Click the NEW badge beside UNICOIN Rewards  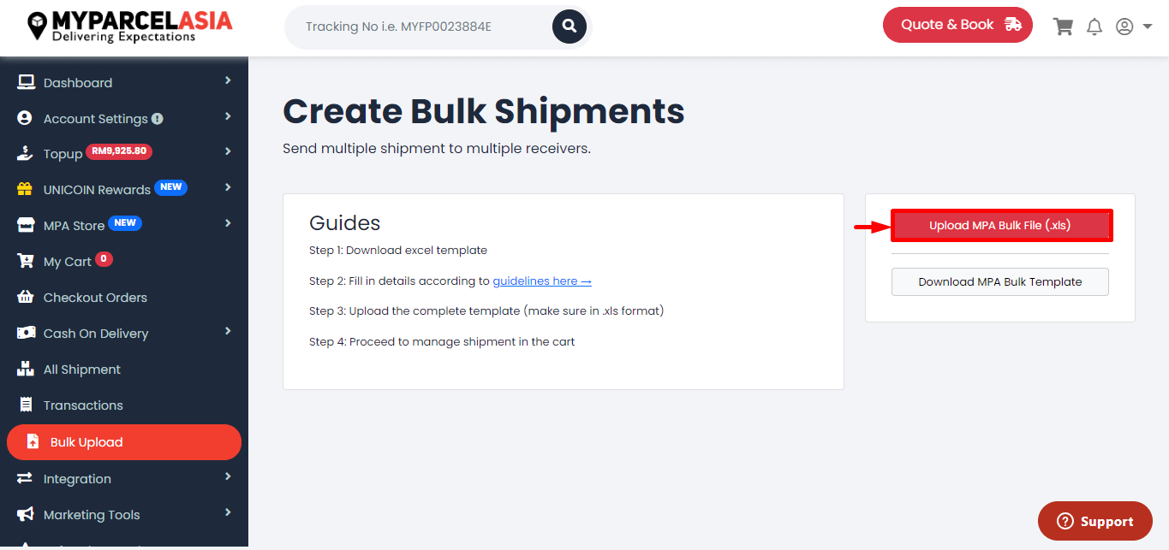(x=171, y=187)
